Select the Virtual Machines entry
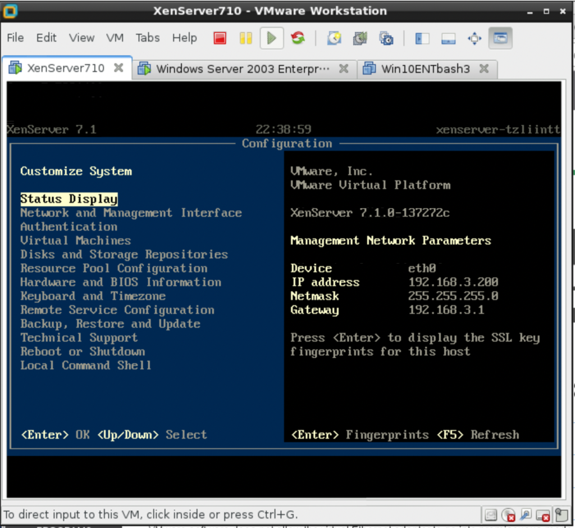The width and height of the screenshot is (575, 528). click(x=76, y=241)
